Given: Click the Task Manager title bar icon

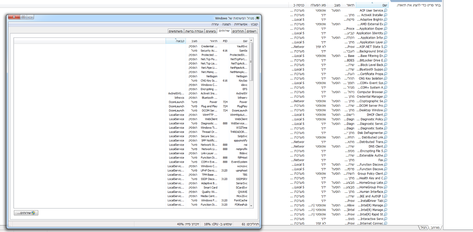Looking at the screenshot, I should pos(257,18).
